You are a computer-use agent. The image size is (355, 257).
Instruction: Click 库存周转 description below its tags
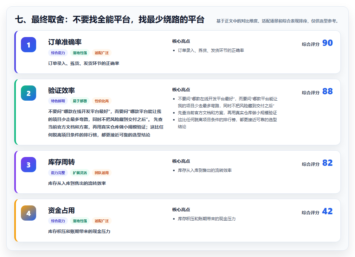click(x=77, y=183)
